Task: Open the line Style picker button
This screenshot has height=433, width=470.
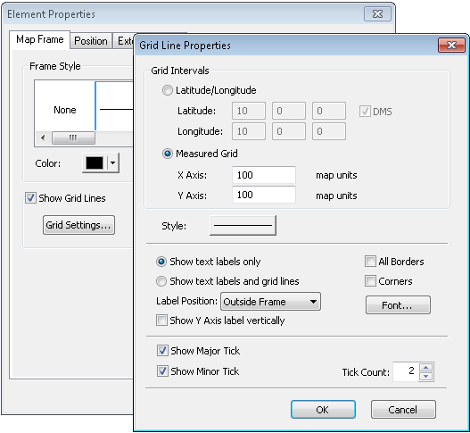Action: tap(243, 225)
